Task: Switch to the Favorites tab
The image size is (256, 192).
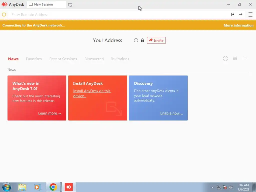Action: pyautogui.click(x=34, y=59)
